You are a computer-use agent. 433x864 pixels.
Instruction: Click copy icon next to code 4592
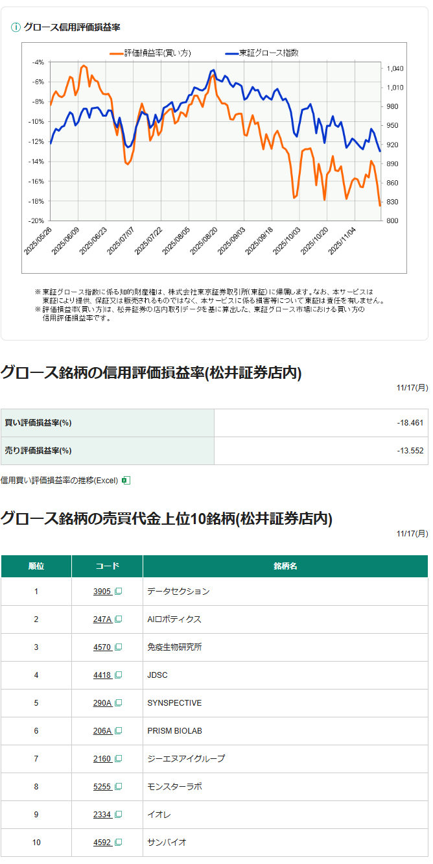click(x=119, y=843)
